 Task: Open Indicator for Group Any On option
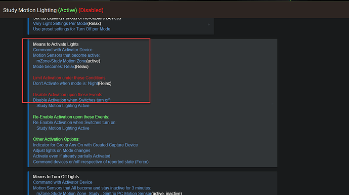(85, 145)
